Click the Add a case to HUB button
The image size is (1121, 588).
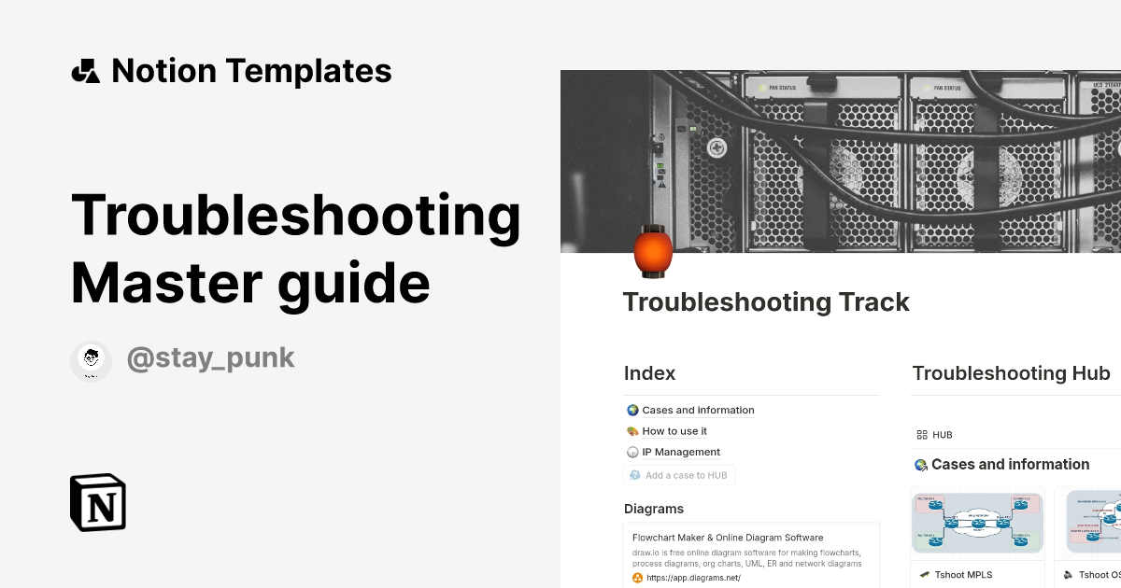pos(679,474)
